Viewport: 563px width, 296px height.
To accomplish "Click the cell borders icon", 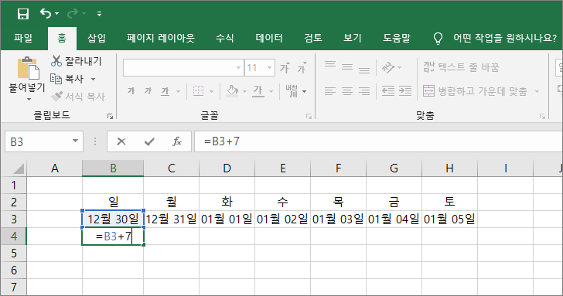I will [x=198, y=91].
